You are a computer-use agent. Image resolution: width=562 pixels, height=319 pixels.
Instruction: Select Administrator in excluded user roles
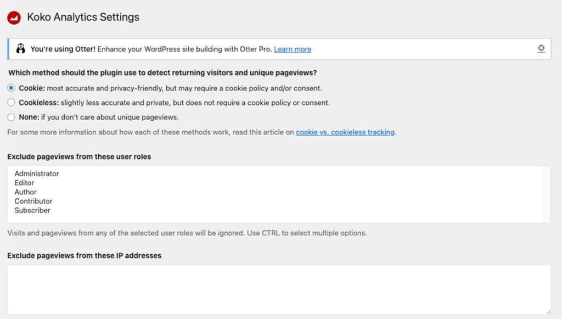(37, 174)
